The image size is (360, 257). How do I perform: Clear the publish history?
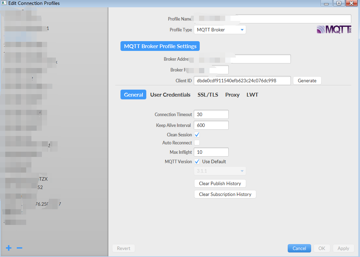point(220,183)
